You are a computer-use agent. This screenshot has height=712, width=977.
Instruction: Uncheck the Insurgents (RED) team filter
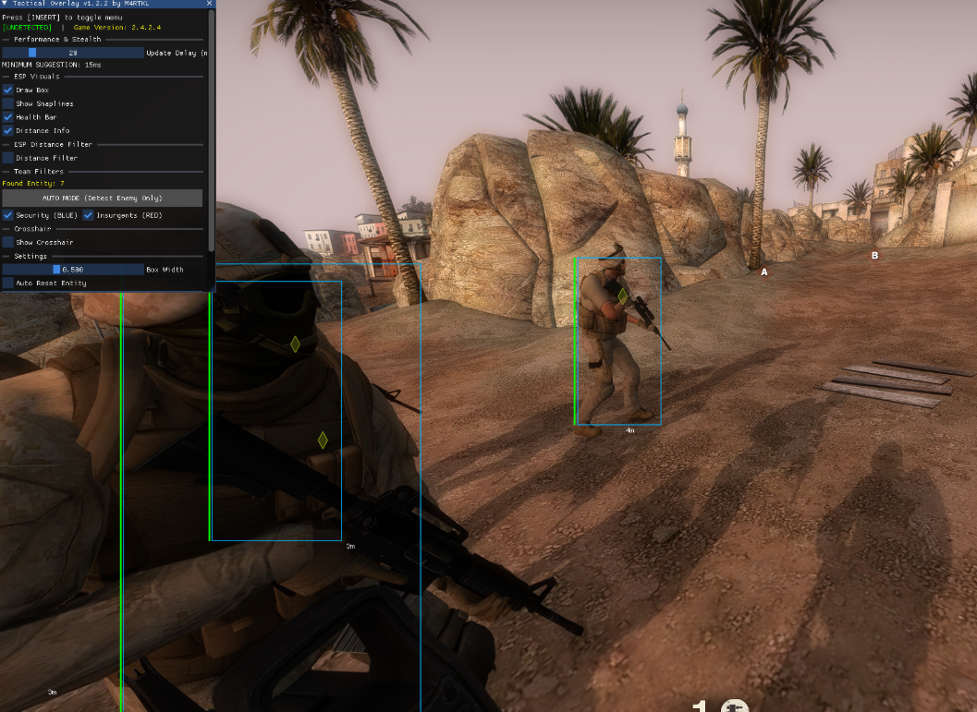(89, 215)
